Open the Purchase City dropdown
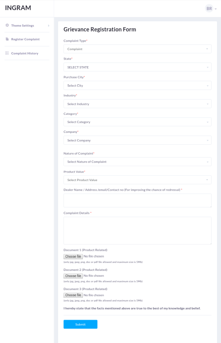The image size is (221, 343). 137,85
